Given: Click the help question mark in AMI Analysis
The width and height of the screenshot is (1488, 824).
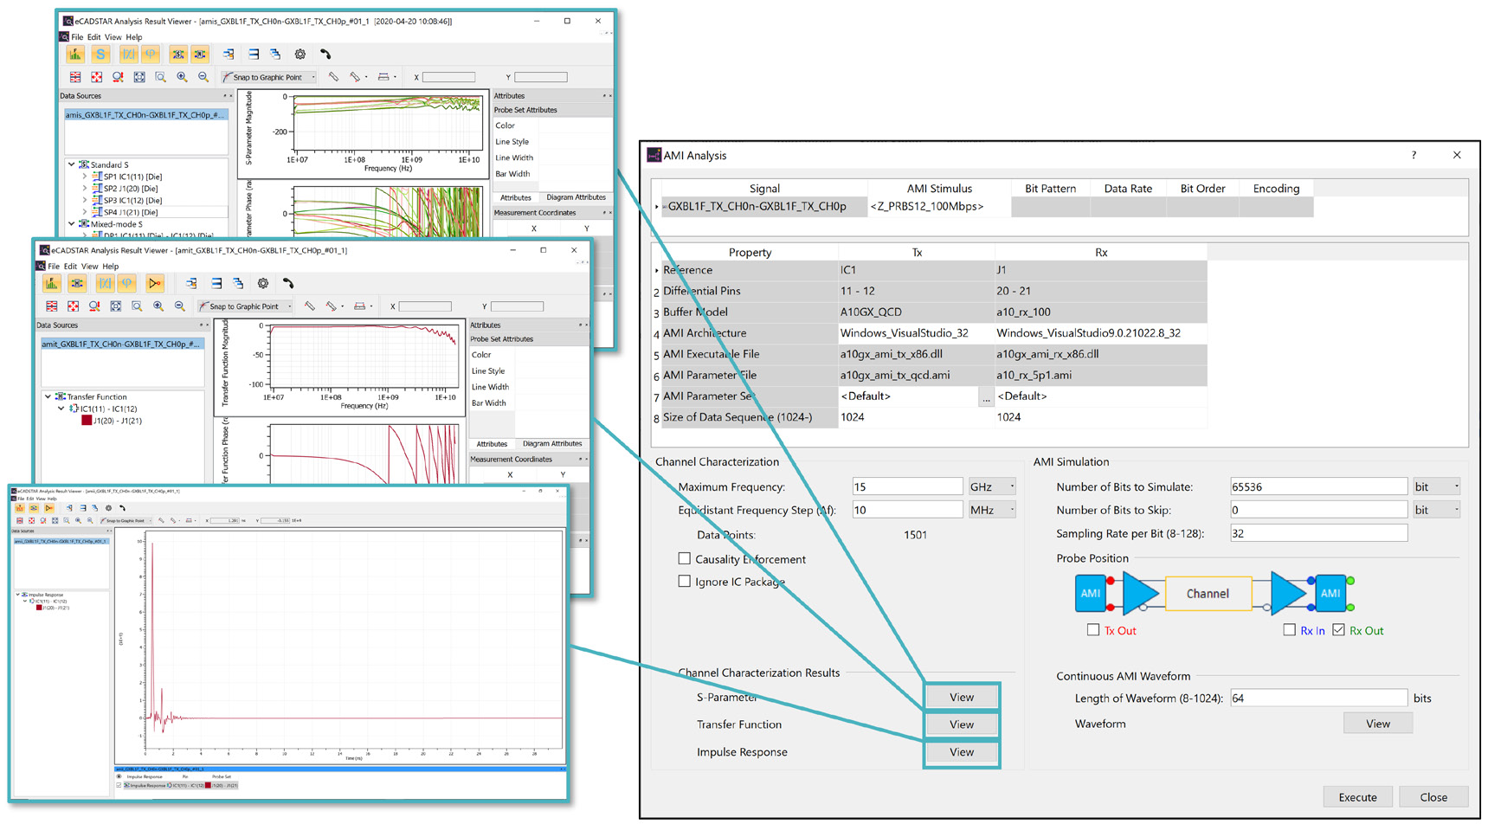Looking at the screenshot, I should pyautogui.click(x=1414, y=155).
